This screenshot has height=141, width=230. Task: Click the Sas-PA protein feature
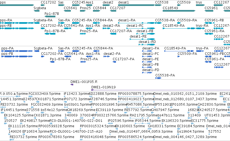[61, 51]
